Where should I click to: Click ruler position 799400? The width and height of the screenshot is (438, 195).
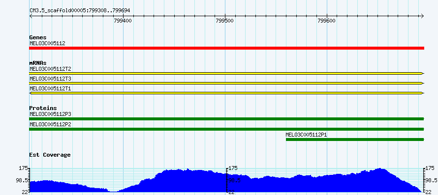point(123,21)
